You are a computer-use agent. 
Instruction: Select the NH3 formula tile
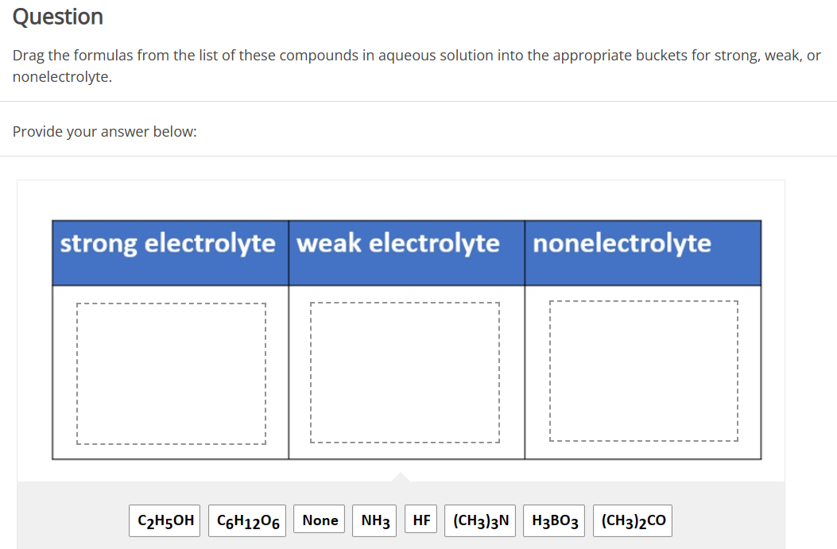[374, 520]
